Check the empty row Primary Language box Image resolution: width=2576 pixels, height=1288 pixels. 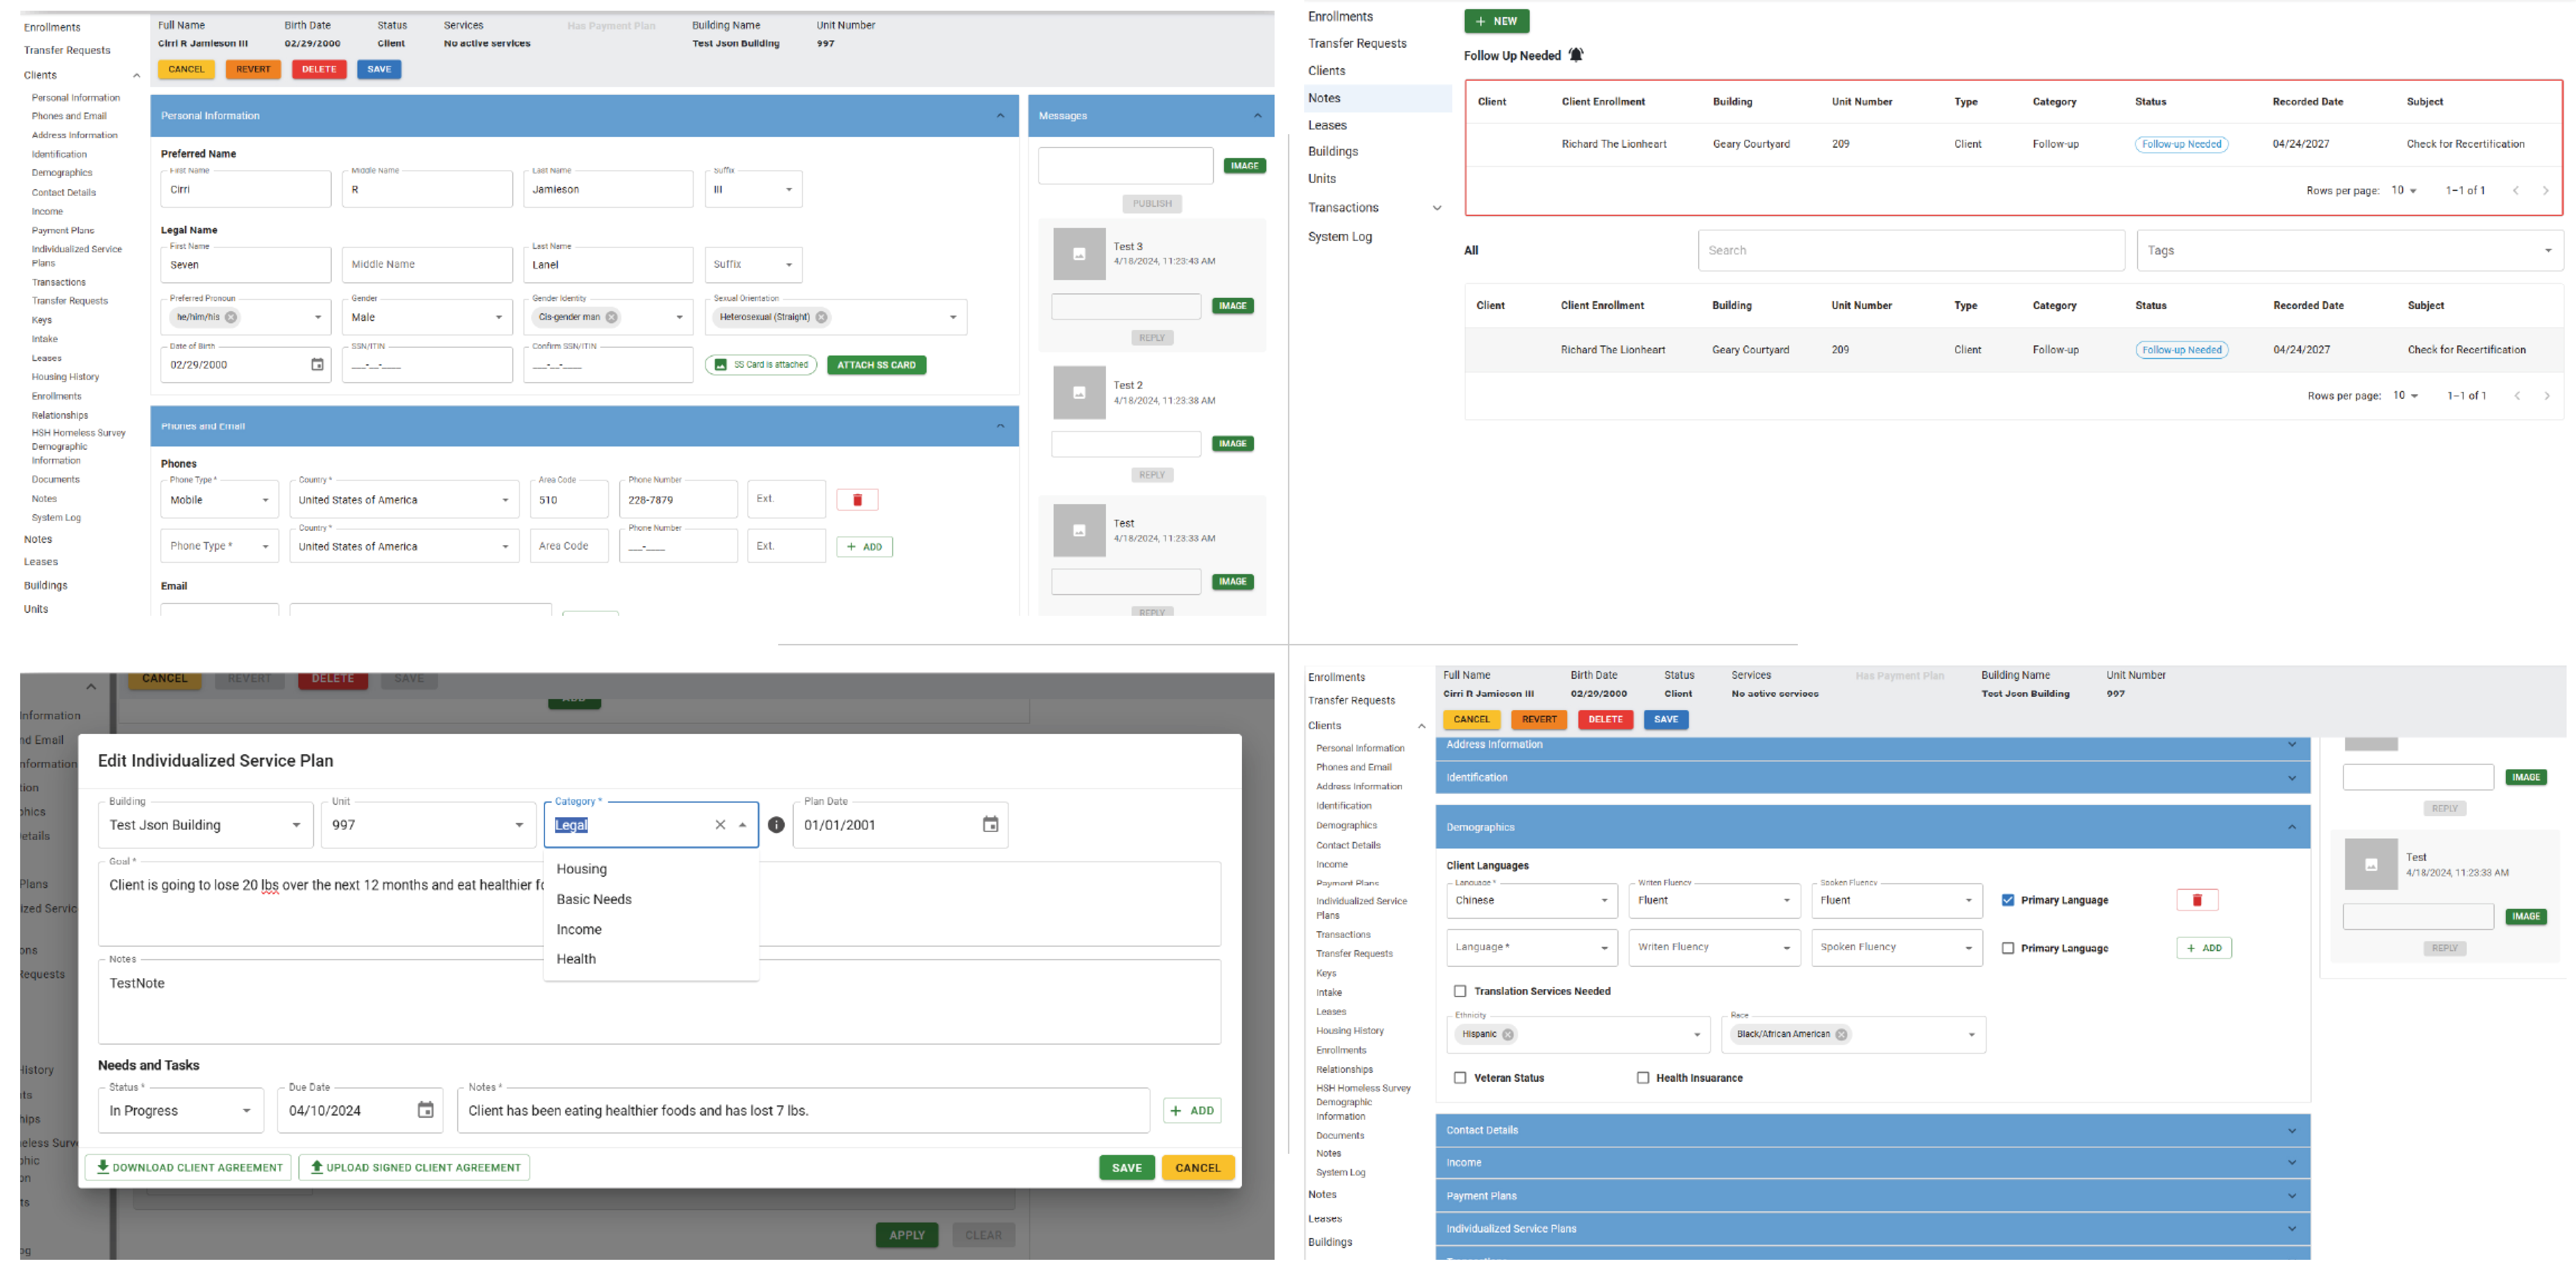2007,948
